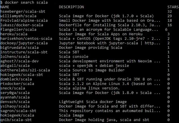The height and width of the screenshot is (123, 179).
Task: Click 'Scala alpine linux version.' text
Action: [x=89, y=88]
